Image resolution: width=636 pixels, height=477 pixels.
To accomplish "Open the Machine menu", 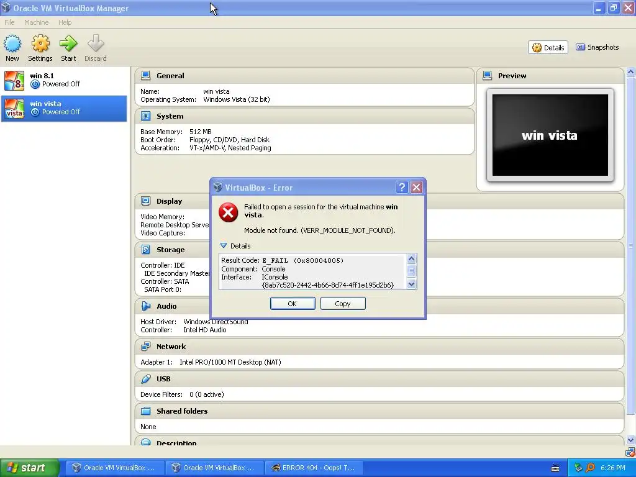I will (x=36, y=22).
